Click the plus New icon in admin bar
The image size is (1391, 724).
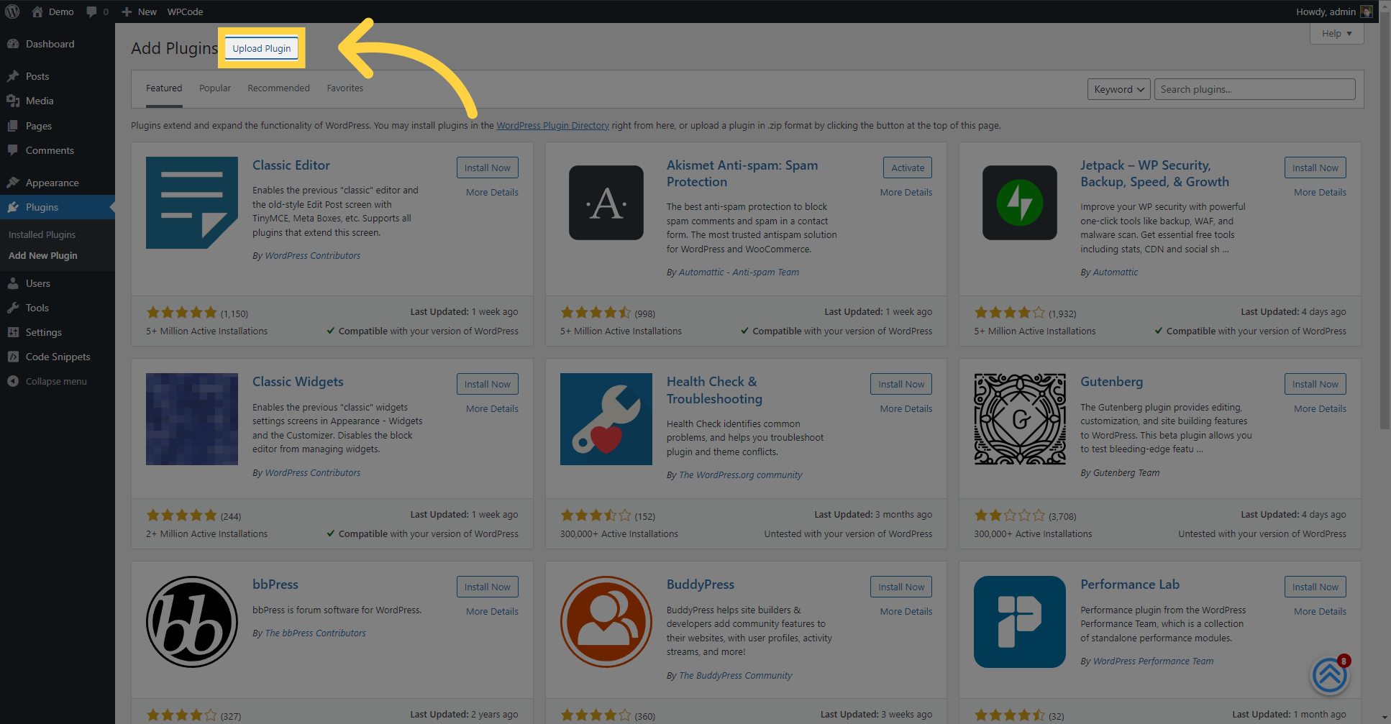coord(127,12)
